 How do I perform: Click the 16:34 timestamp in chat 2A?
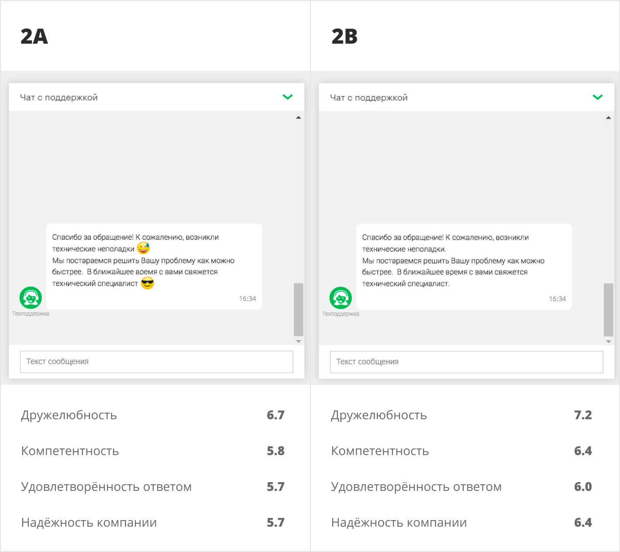248,299
